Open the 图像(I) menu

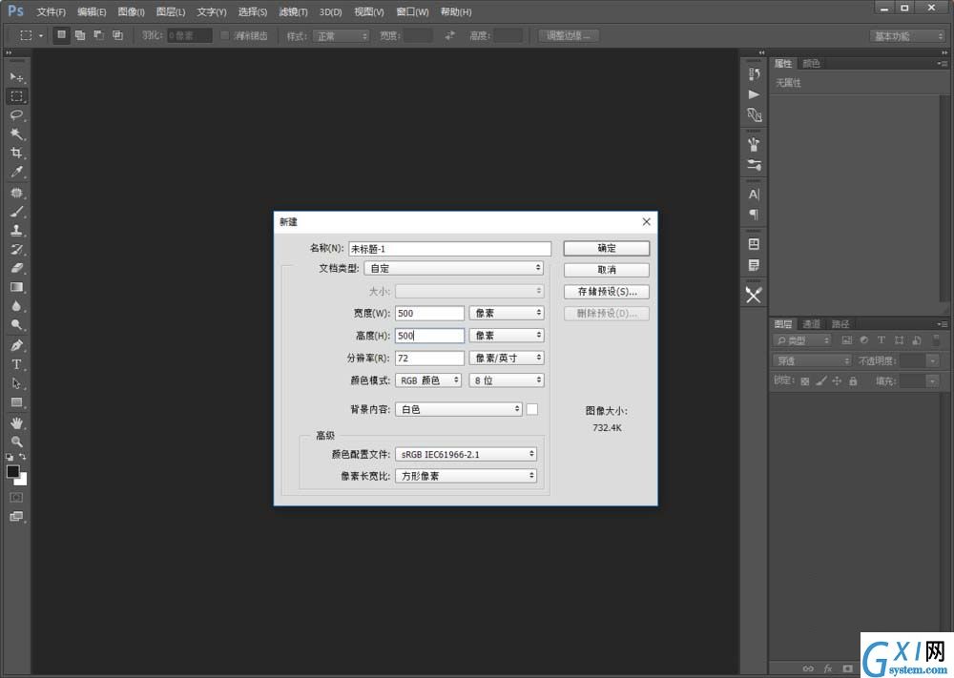[132, 11]
